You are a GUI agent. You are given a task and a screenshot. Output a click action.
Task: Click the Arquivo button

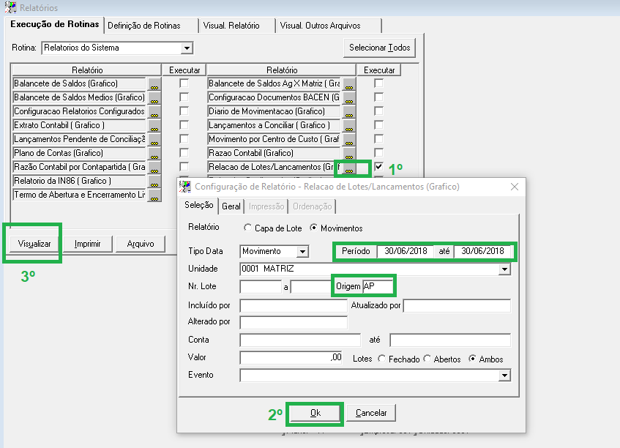(141, 244)
